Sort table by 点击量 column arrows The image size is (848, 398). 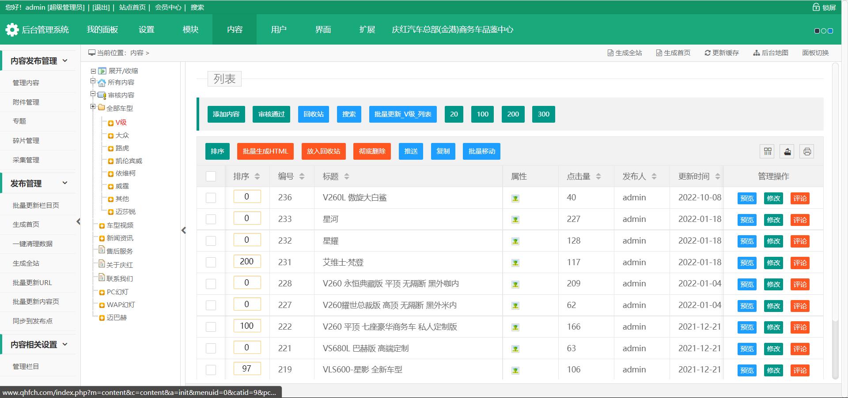(x=598, y=176)
